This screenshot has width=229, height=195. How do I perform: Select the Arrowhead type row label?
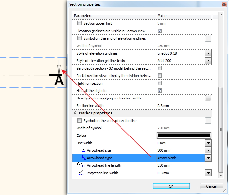point(99,158)
